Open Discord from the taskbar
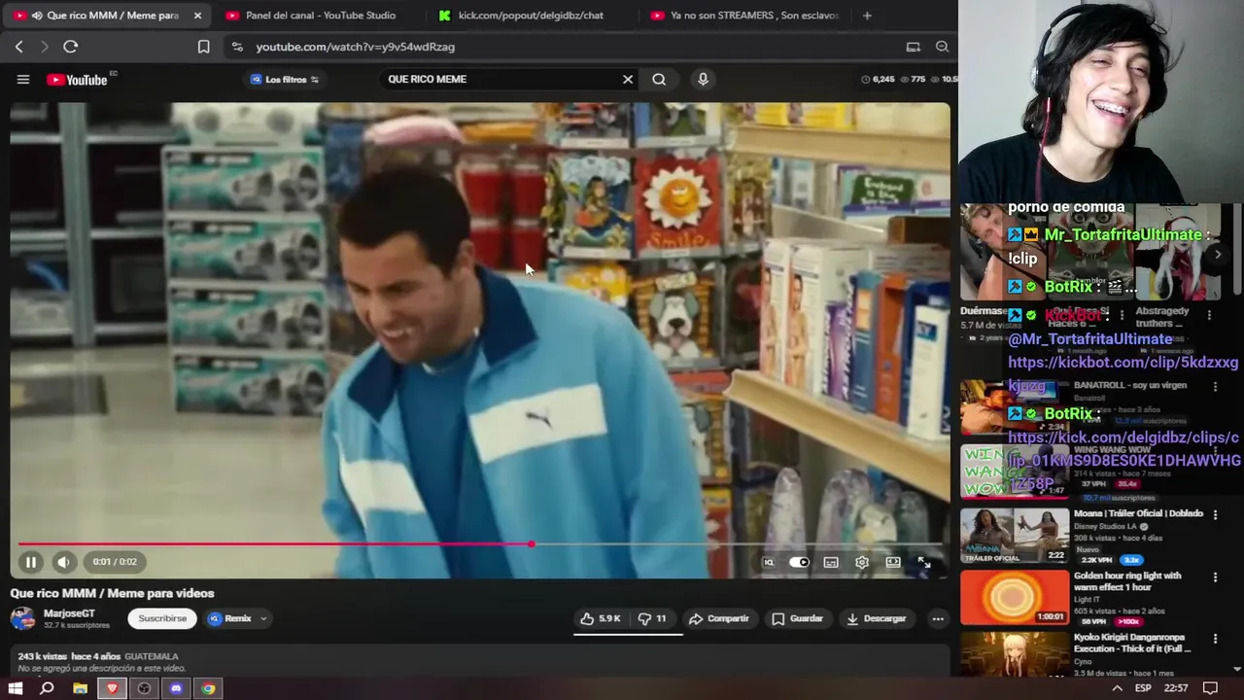The image size is (1244, 700). (x=176, y=688)
